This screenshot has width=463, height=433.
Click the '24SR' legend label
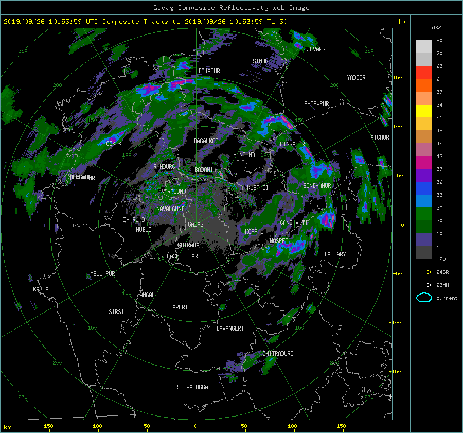tap(442, 272)
